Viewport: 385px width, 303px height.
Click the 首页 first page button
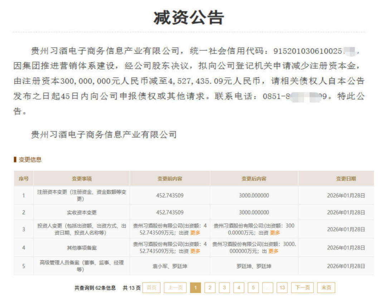point(151,288)
